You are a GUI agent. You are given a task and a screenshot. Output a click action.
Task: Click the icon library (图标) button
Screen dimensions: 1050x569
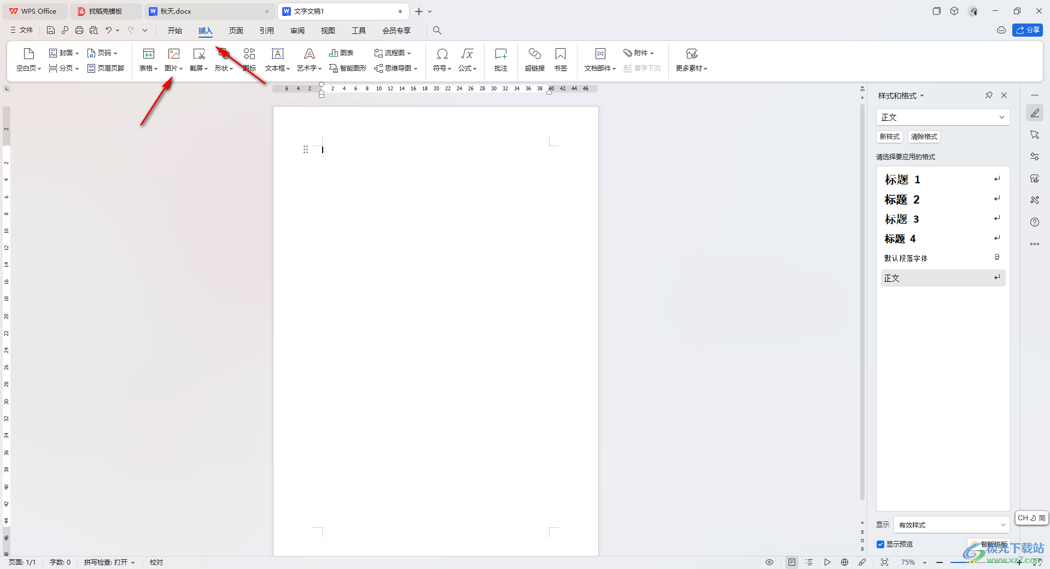click(x=249, y=60)
